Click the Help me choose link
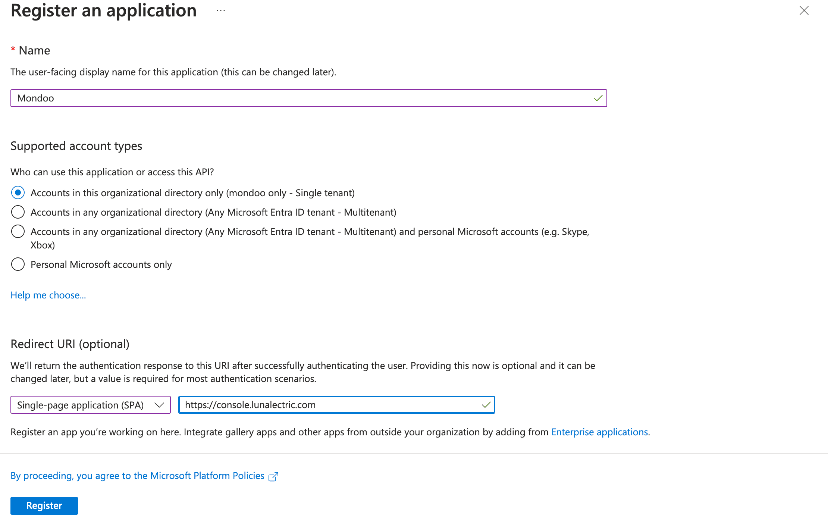 click(x=48, y=295)
